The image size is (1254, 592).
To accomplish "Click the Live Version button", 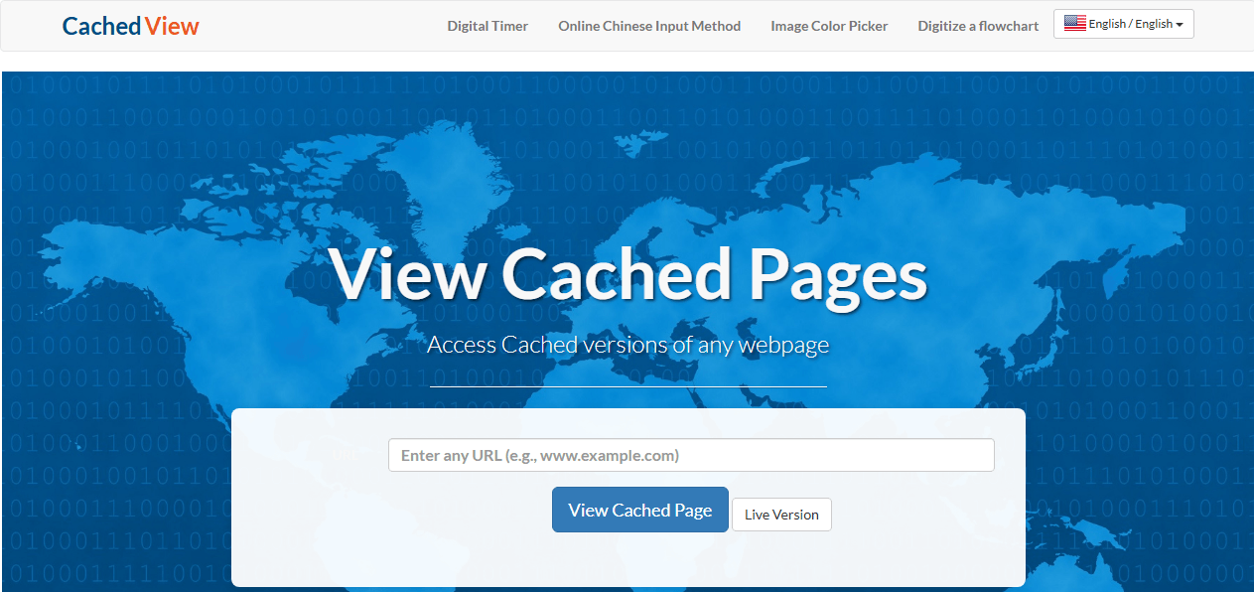I will coord(781,515).
